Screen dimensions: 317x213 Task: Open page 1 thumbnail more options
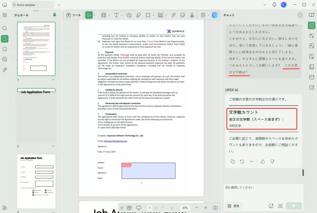coord(53,80)
